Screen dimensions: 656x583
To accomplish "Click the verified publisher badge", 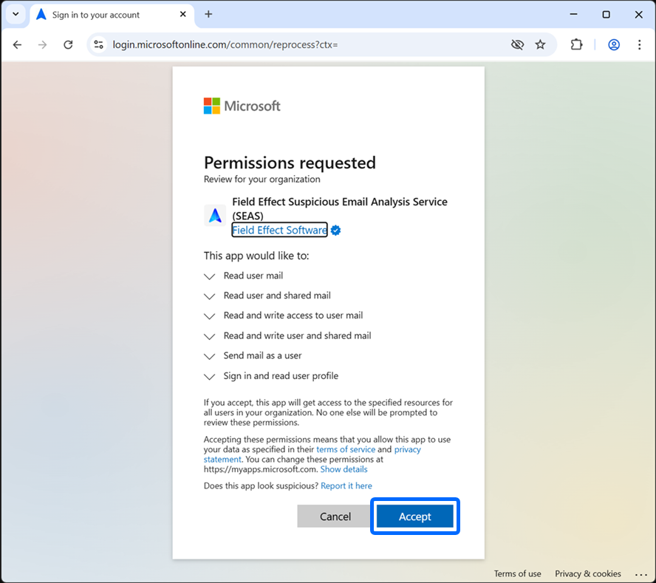I will point(335,231).
